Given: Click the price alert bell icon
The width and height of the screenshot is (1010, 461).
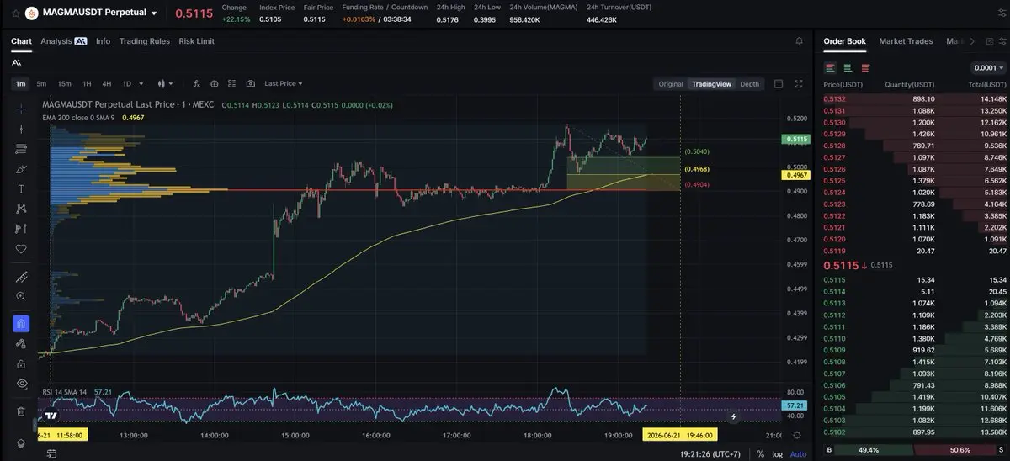Looking at the screenshot, I should pyautogui.click(x=799, y=41).
